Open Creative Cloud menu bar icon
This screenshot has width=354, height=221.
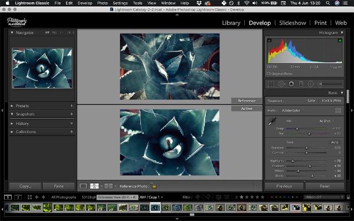(x=208, y=3)
